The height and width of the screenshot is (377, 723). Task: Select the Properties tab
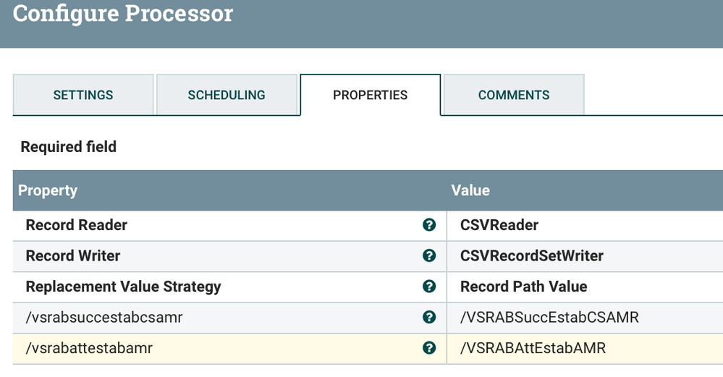click(x=370, y=95)
